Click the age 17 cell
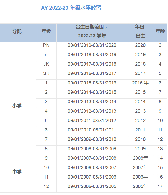Viewport: 168px width, 195px height. pos(160,186)
